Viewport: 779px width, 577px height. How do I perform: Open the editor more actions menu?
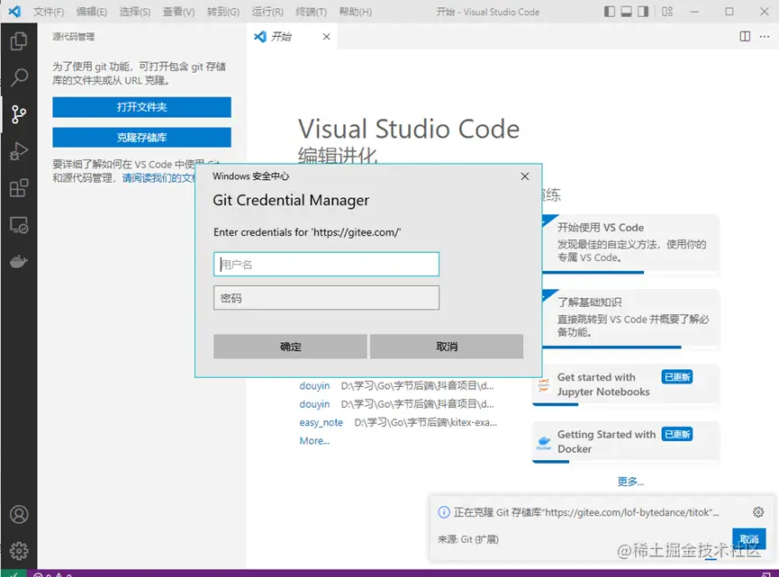point(764,36)
